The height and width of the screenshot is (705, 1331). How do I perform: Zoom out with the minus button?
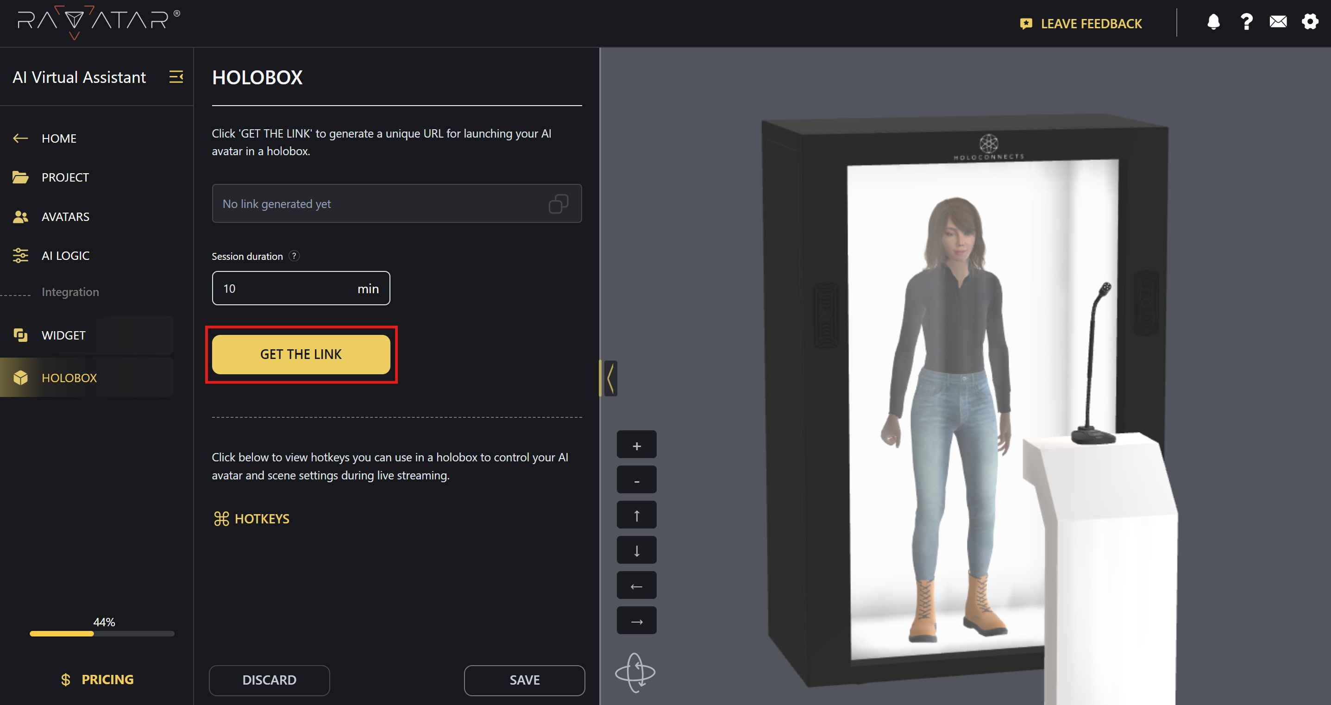pos(637,479)
